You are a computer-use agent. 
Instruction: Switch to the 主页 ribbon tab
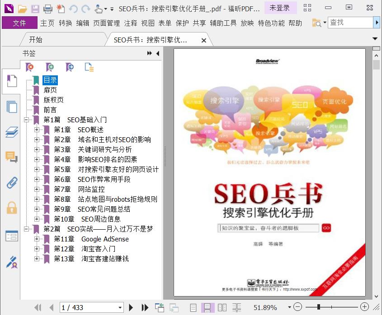point(47,23)
